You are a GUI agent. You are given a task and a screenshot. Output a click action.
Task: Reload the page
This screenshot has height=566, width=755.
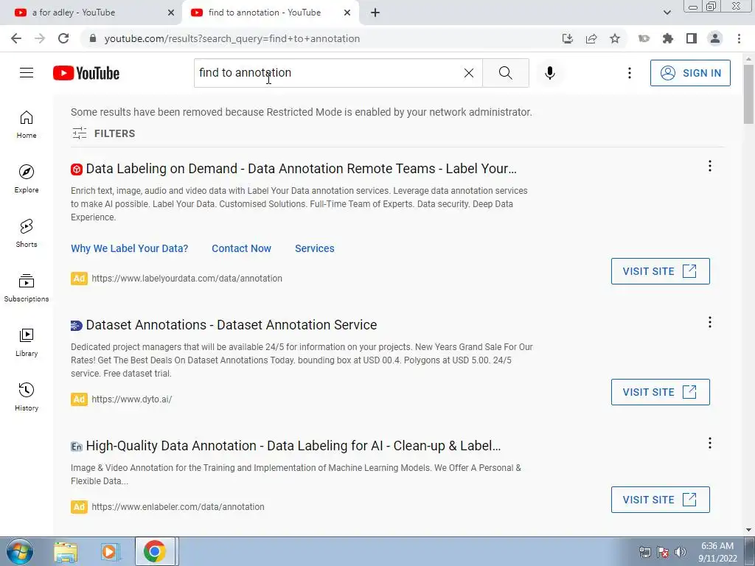63,38
